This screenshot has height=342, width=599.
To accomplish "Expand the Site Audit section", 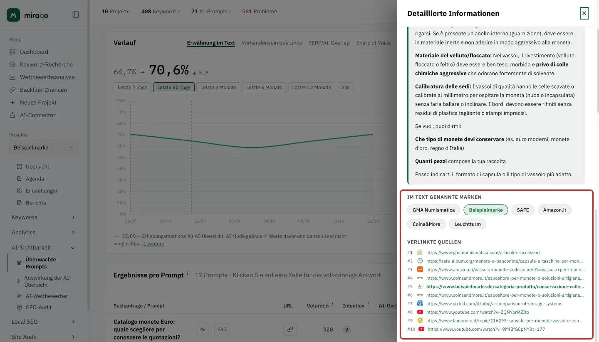I will click(x=43, y=337).
